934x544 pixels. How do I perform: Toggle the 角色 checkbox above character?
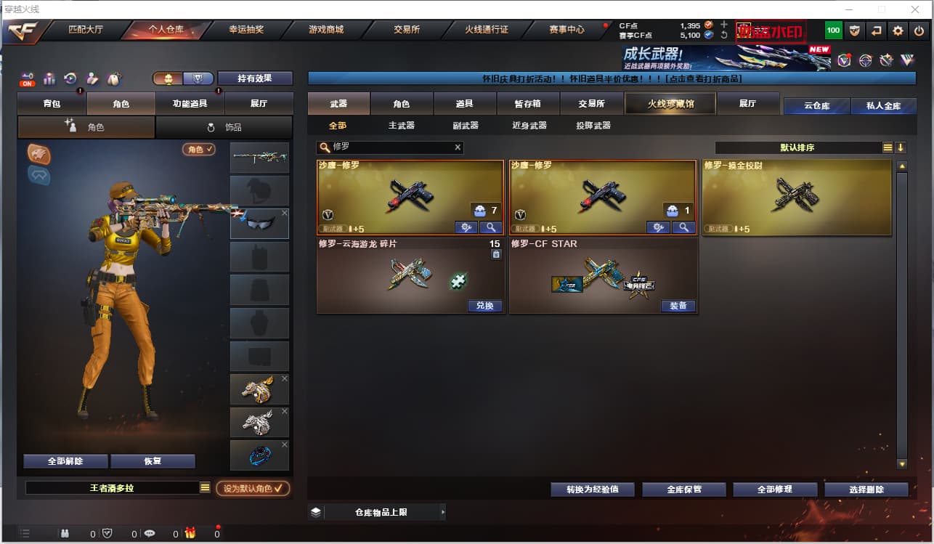[x=199, y=149]
